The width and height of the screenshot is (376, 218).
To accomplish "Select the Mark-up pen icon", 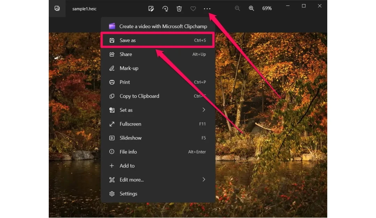I will point(129,68).
